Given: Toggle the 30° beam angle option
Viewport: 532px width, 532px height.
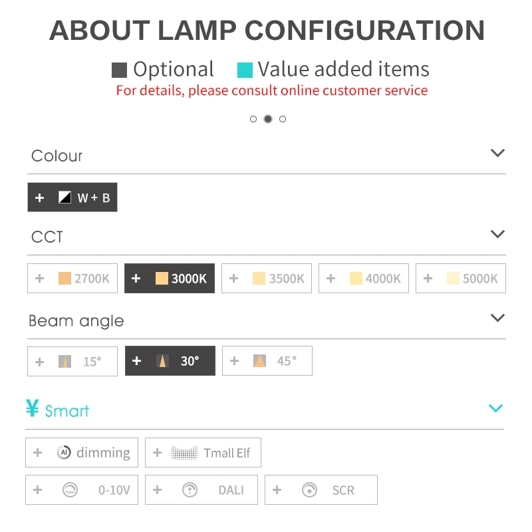Looking at the screenshot, I should pos(170,360).
